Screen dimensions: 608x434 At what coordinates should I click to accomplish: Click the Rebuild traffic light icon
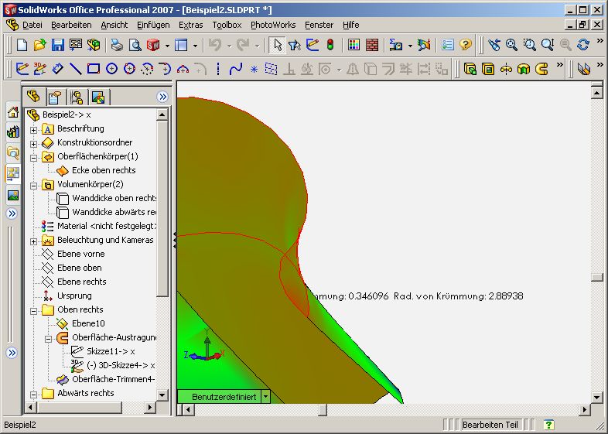(330, 45)
